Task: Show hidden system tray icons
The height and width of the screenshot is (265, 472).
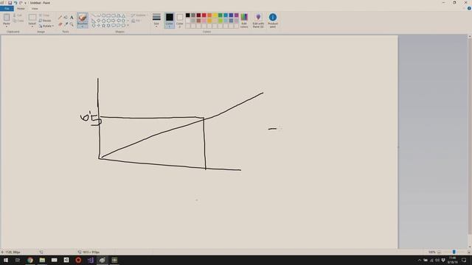Action: point(420,260)
